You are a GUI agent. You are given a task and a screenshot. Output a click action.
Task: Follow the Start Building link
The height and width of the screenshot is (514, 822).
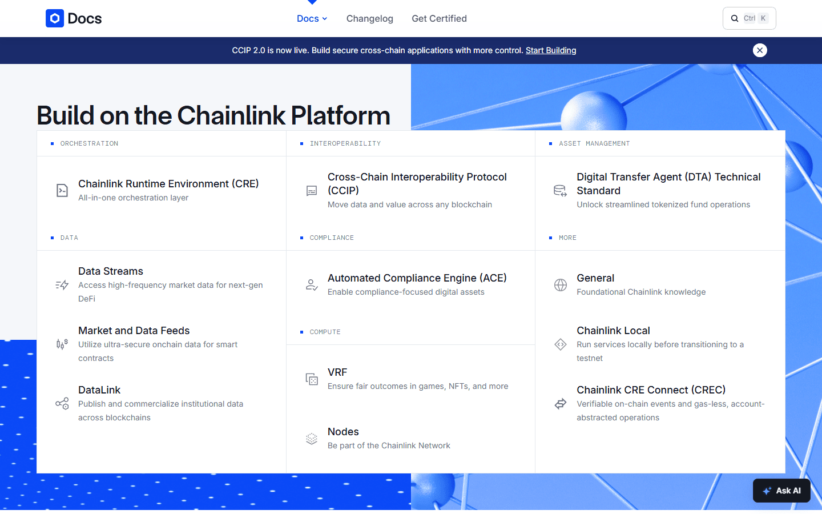551,50
